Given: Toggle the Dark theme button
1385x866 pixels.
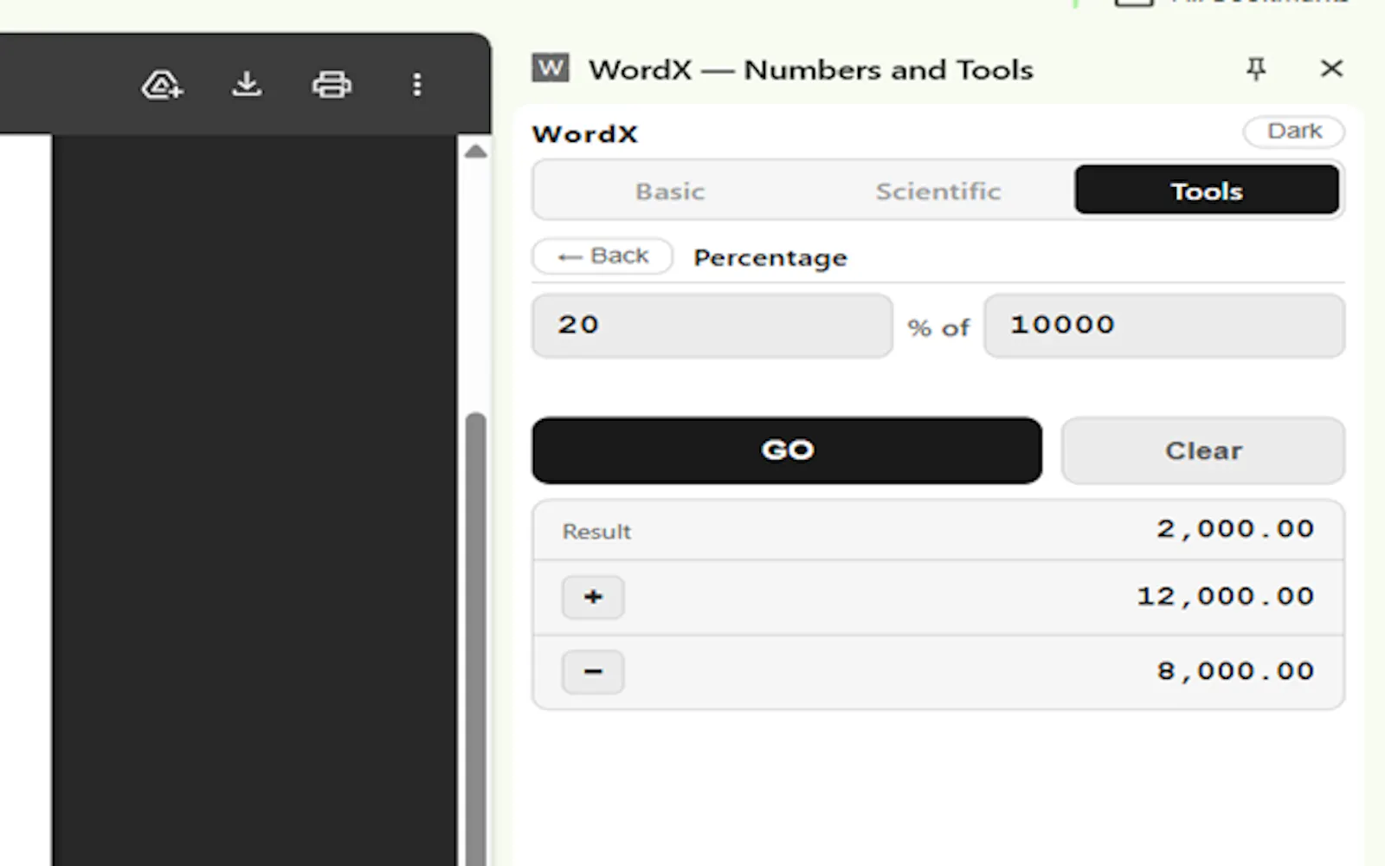Looking at the screenshot, I should [1294, 132].
